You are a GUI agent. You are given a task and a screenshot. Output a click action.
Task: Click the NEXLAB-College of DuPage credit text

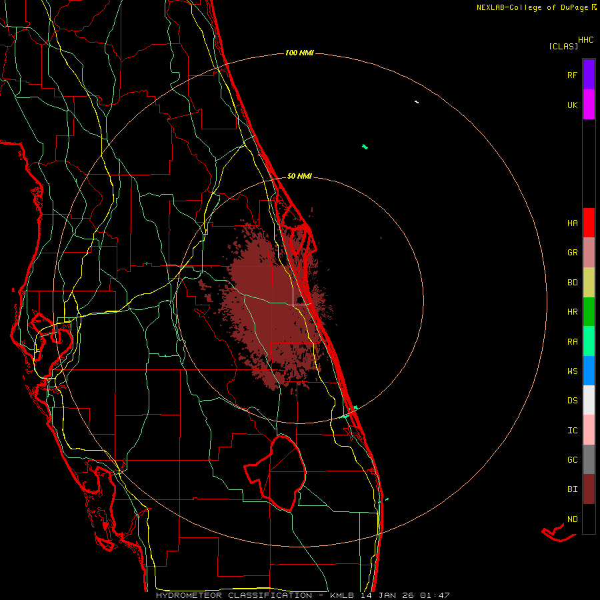coord(532,7)
